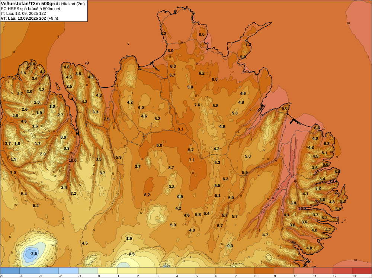Select the 2.7 temperature label
This screenshot has height=278, width=372.
[x=60, y=115]
